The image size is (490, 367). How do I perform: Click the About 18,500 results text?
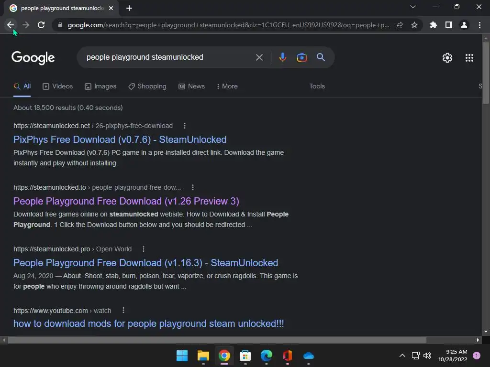pyautogui.click(x=68, y=108)
